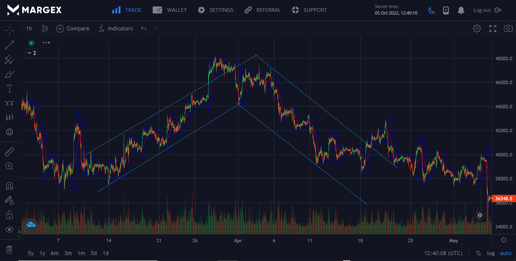The height and width of the screenshot is (261, 516).
Task: Toggle magnet mode for drawings
Action: 9,186
